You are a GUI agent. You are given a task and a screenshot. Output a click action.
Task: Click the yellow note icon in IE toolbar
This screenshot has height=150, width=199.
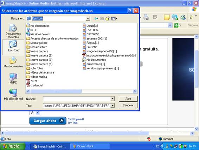(167, 17)
